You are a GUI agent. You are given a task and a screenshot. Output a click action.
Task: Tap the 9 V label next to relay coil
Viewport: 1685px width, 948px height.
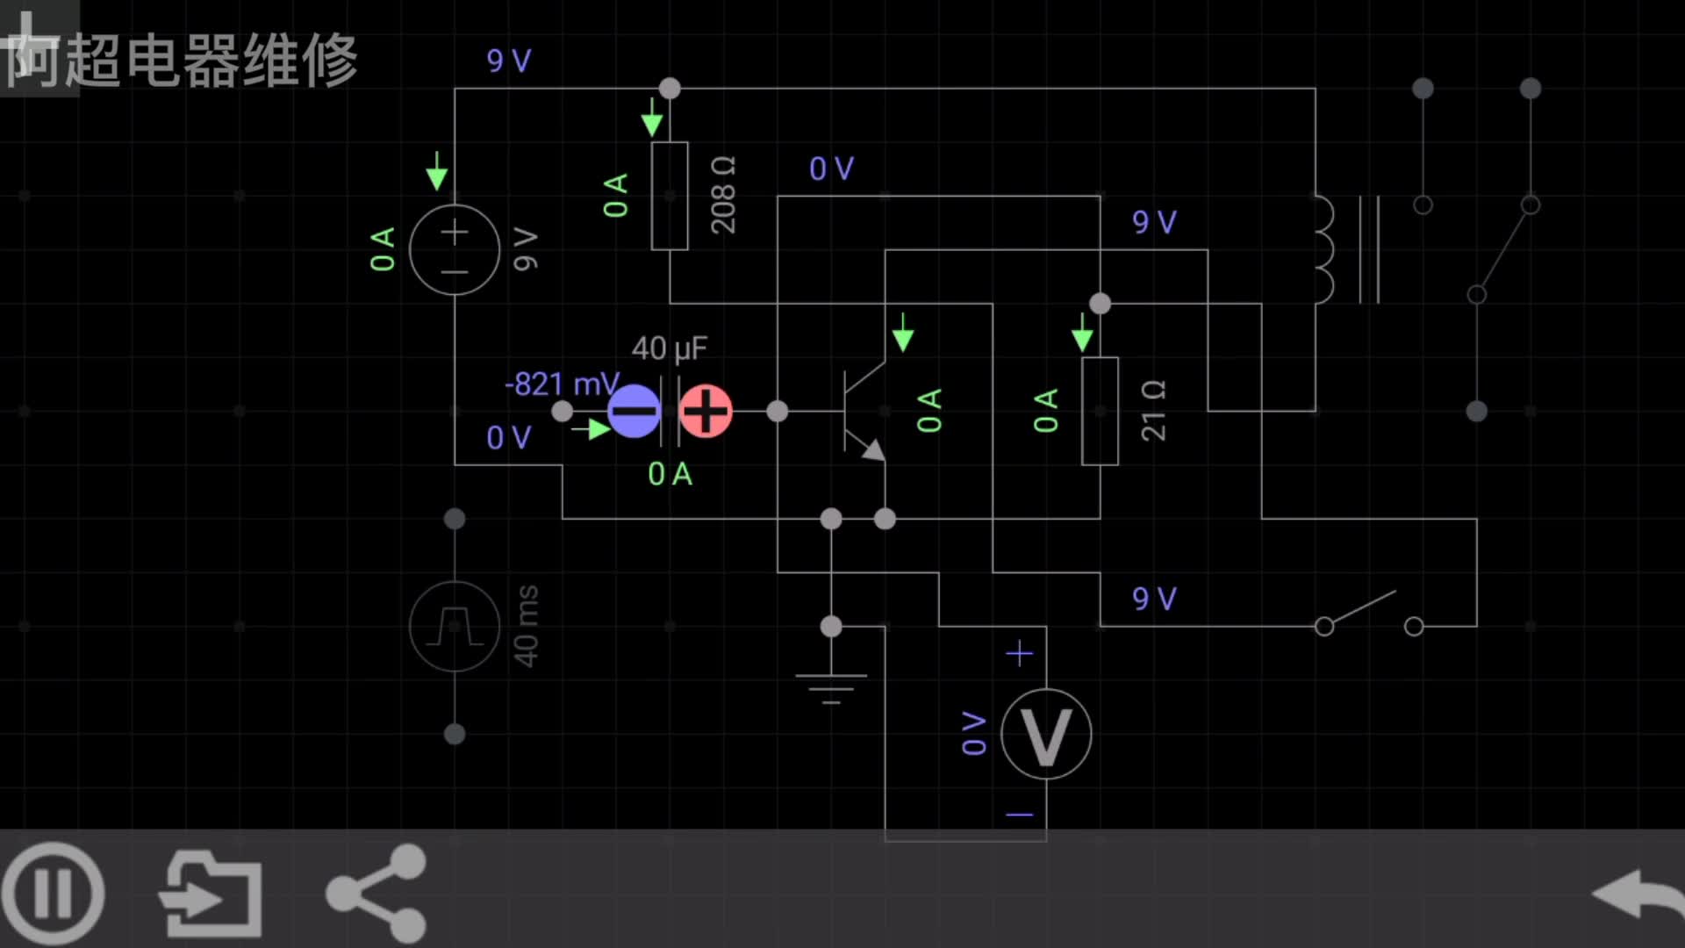[1154, 222]
